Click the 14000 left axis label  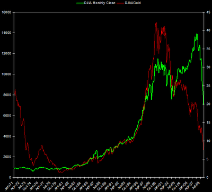[x=6, y=33]
